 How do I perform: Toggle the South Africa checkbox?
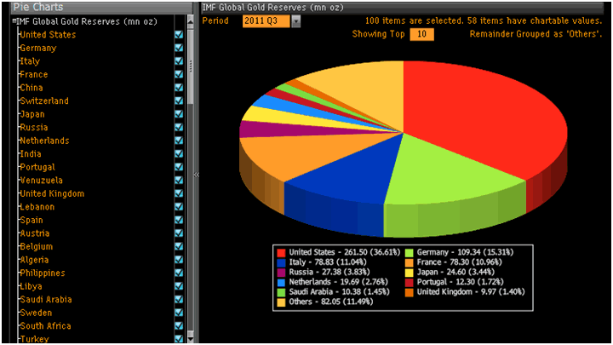click(x=179, y=325)
